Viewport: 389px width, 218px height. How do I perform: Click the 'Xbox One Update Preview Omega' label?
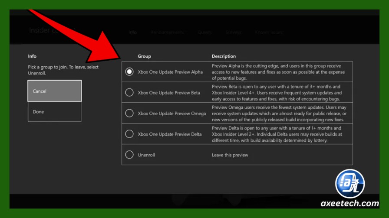[x=172, y=114]
